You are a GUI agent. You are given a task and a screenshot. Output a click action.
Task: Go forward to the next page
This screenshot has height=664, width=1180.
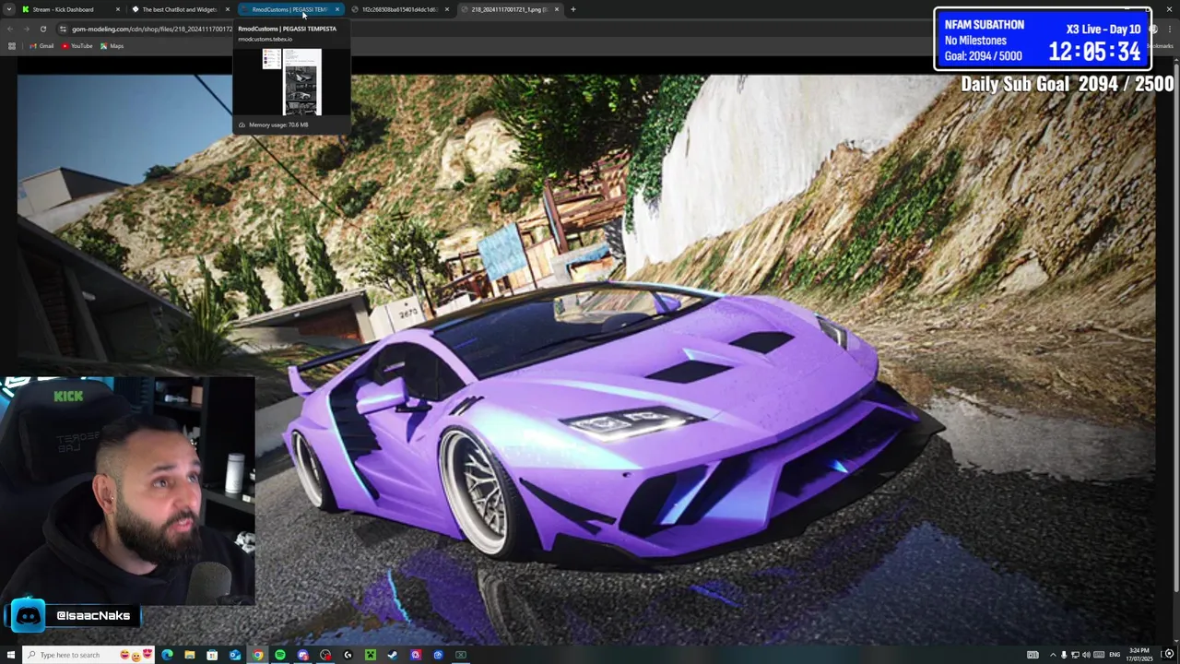[x=27, y=29]
